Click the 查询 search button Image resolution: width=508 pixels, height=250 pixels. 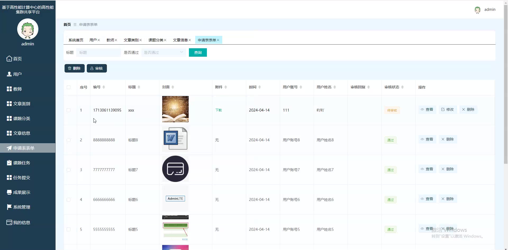(x=198, y=52)
